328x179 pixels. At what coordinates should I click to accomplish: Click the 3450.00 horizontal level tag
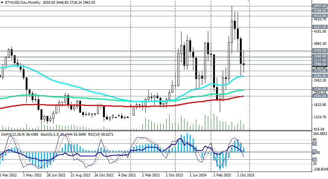(320, 50)
